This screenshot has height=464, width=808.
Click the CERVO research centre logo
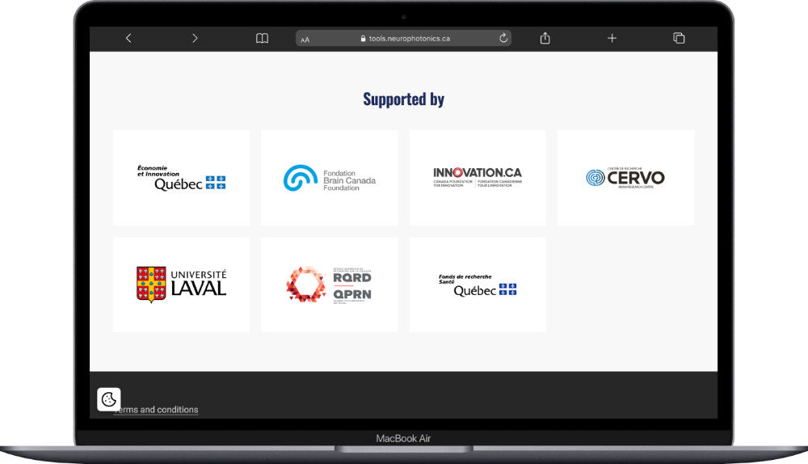click(625, 178)
